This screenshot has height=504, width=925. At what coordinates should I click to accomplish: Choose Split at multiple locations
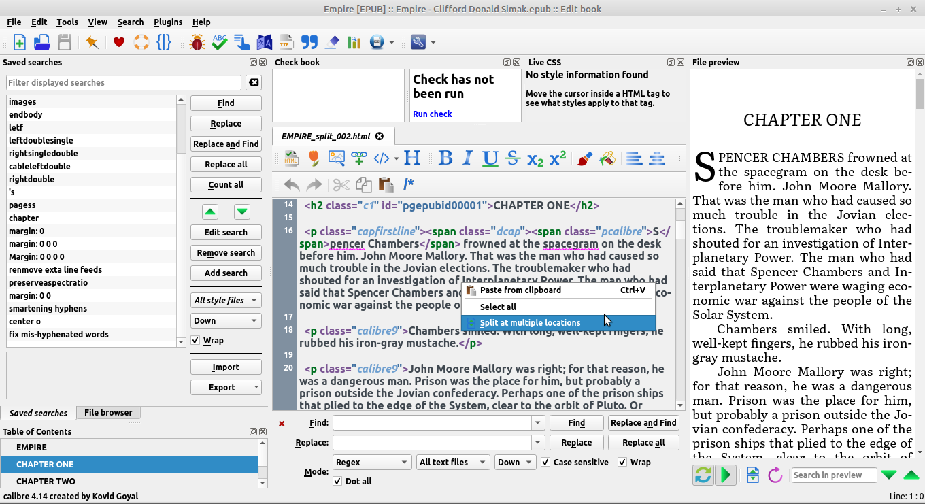click(558, 323)
